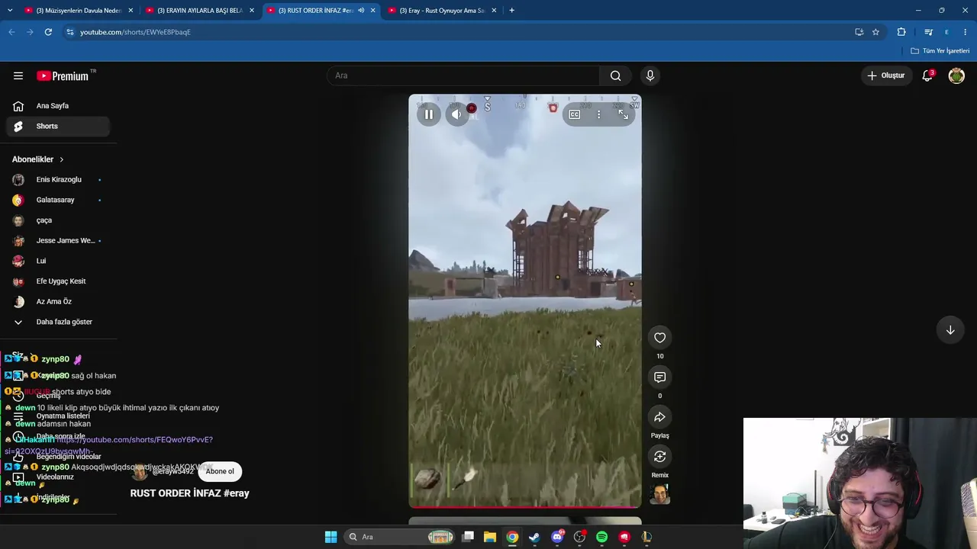This screenshot has width=977, height=549.
Task: Open the browser extensions puzzle icon
Action: click(x=901, y=32)
